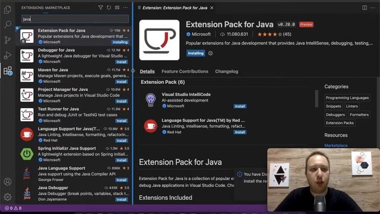Install Spring Initializr Java Support
This screenshot has width=380, height=214.
[x=121, y=160]
